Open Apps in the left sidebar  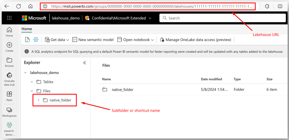coord(9,96)
